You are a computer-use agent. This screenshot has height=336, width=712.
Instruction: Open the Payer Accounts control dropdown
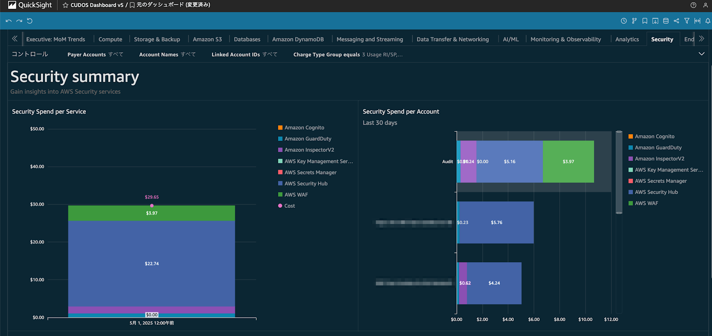pos(95,54)
